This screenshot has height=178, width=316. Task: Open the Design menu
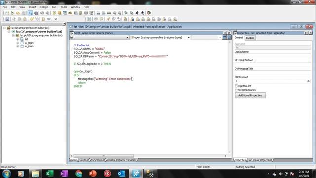tap(44, 7)
